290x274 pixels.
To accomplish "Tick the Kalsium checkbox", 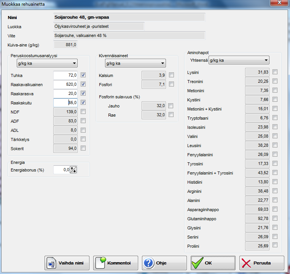I will pos(171,75).
